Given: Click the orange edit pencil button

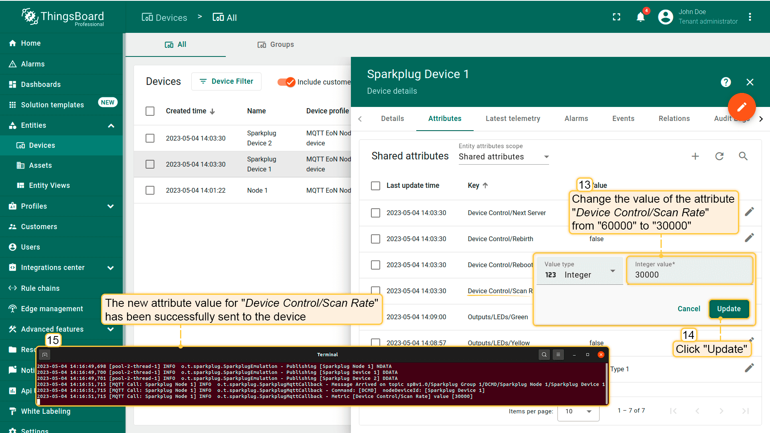Looking at the screenshot, I should tap(742, 107).
